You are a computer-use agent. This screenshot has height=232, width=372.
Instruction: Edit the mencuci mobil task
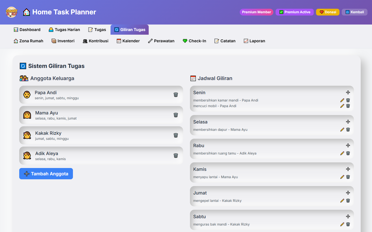tap(342, 106)
